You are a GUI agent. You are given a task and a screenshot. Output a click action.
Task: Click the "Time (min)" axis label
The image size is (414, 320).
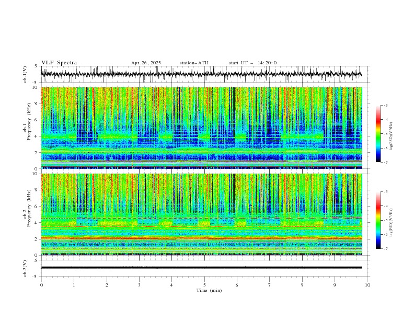click(x=209, y=290)
